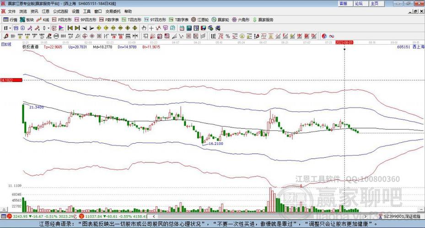425x228 pixels.
Task: Jump to first bar with skip-start icon
Action: click(70, 28)
